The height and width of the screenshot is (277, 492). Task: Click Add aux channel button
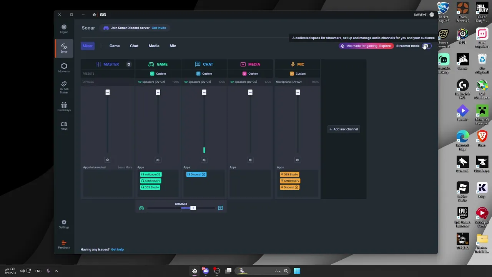(x=344, y=129)
